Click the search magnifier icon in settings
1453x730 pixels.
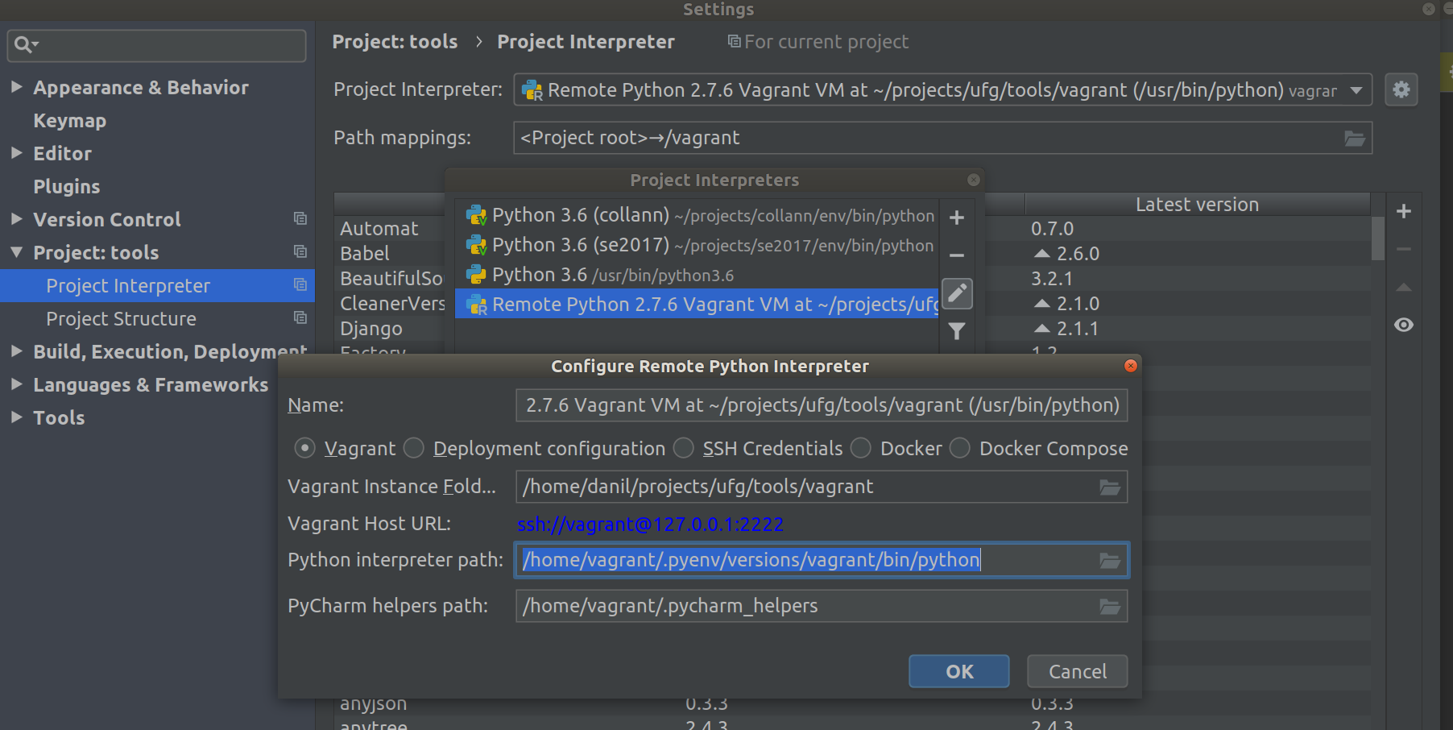pyautogui.click(x=25, y=45)
